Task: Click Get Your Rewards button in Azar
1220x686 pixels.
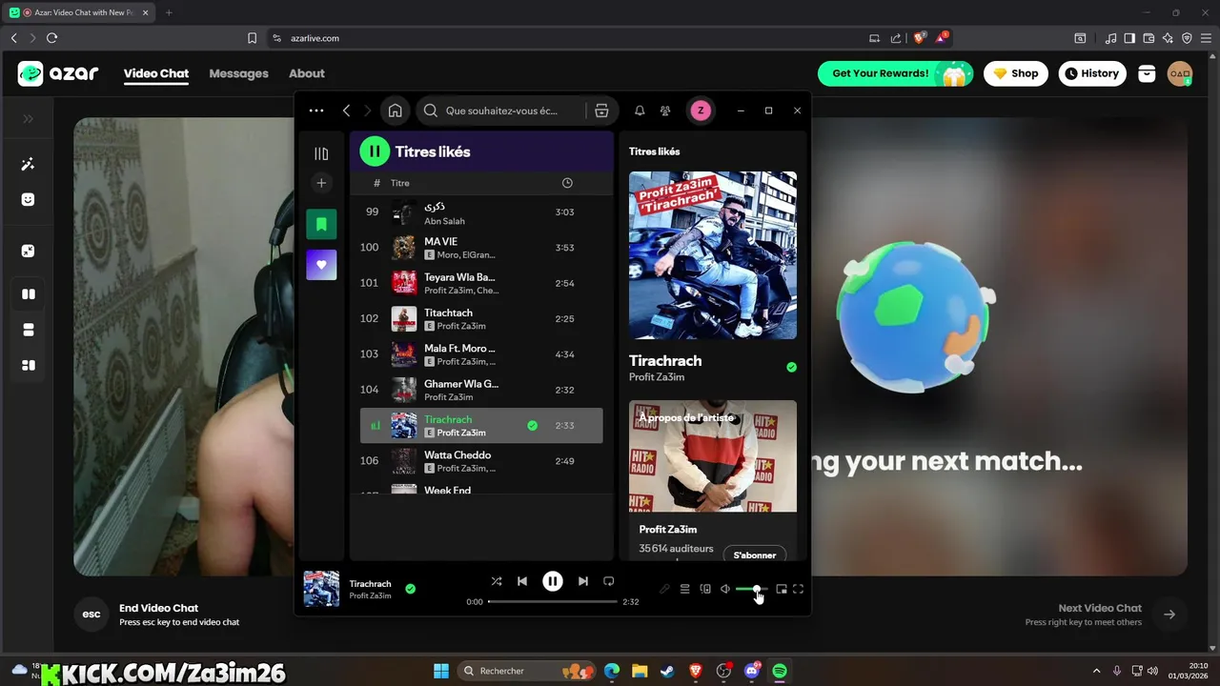Action: (x=895, y=73)
